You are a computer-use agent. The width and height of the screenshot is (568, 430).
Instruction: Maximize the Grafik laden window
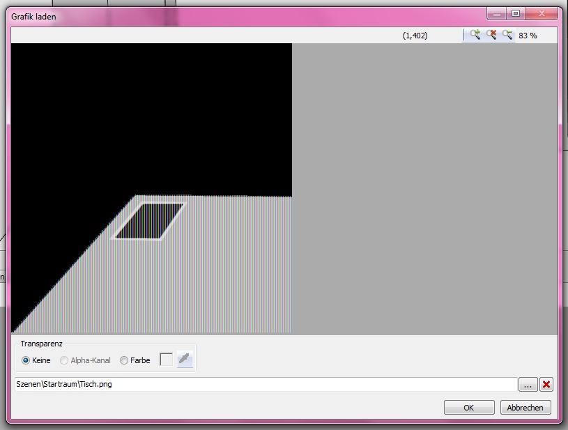coord(516,14)
